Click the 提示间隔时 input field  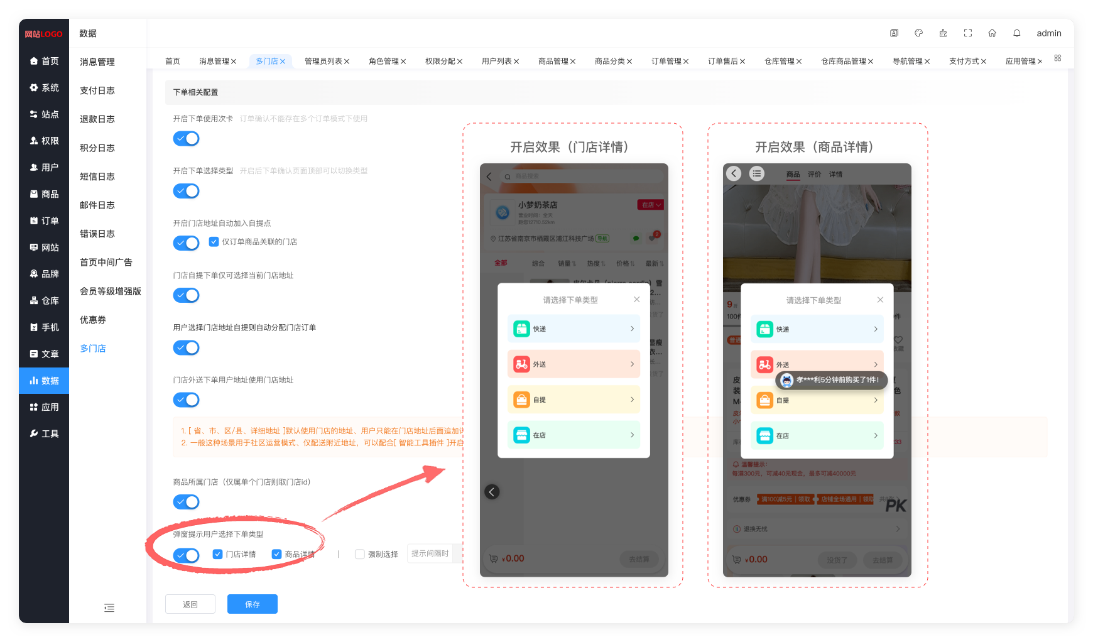coord(431,553)
